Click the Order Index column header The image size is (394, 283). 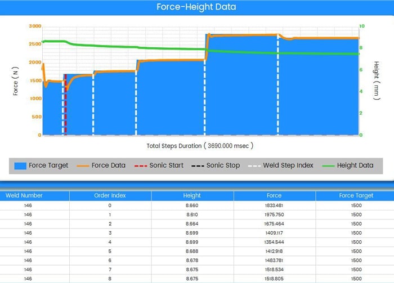pyautogui.click(x=110, y=196)
